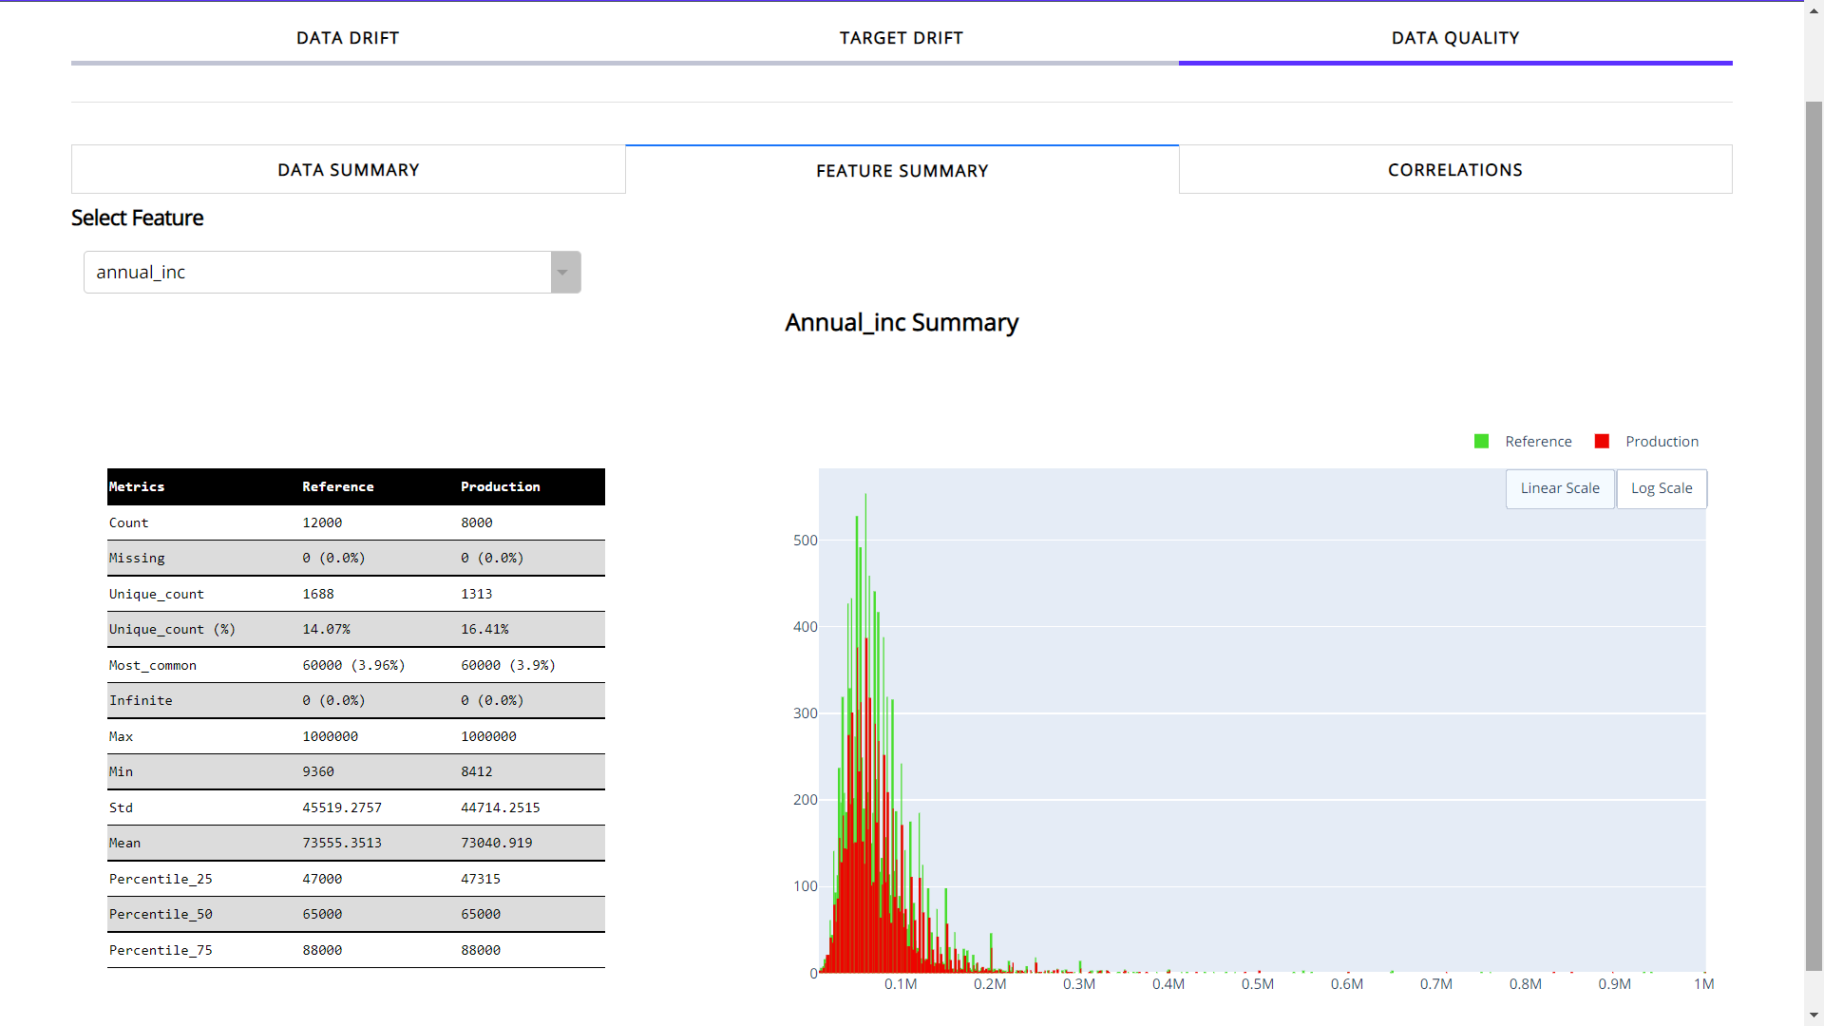This screenshot has height=1026, width=1824.
Task: Switch histogram to Linear Scale
Action: coord(1560,488)
